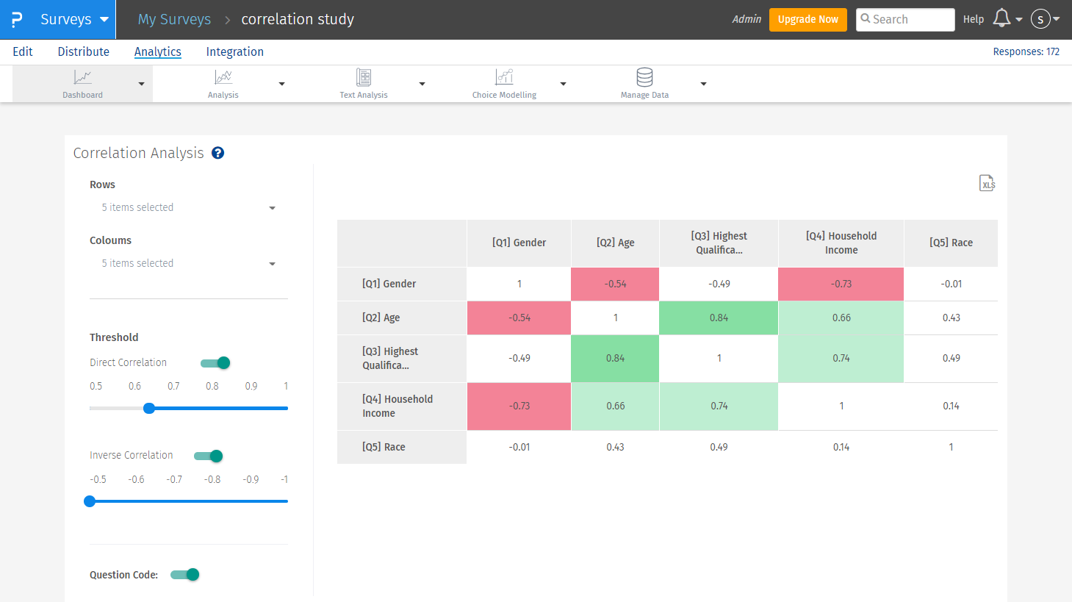
Task: Click the Correlation Analysis help icon
Action: 217,153
